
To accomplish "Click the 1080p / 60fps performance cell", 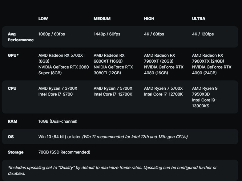I will coord(51,34).
